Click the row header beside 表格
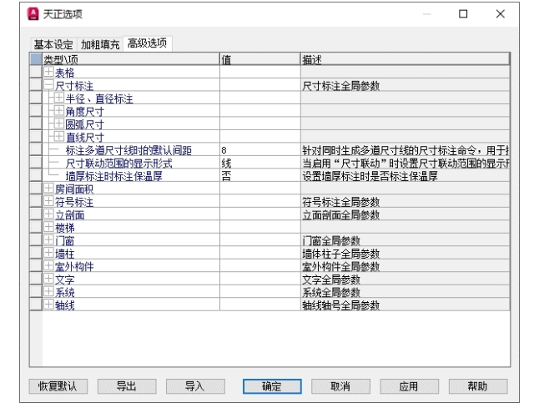This screenshot has height=408, width=544. point(36,72)
